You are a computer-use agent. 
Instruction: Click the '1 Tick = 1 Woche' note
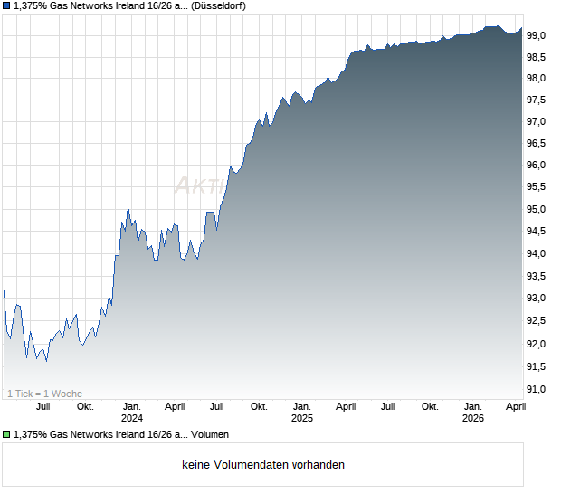coord(44,394)
